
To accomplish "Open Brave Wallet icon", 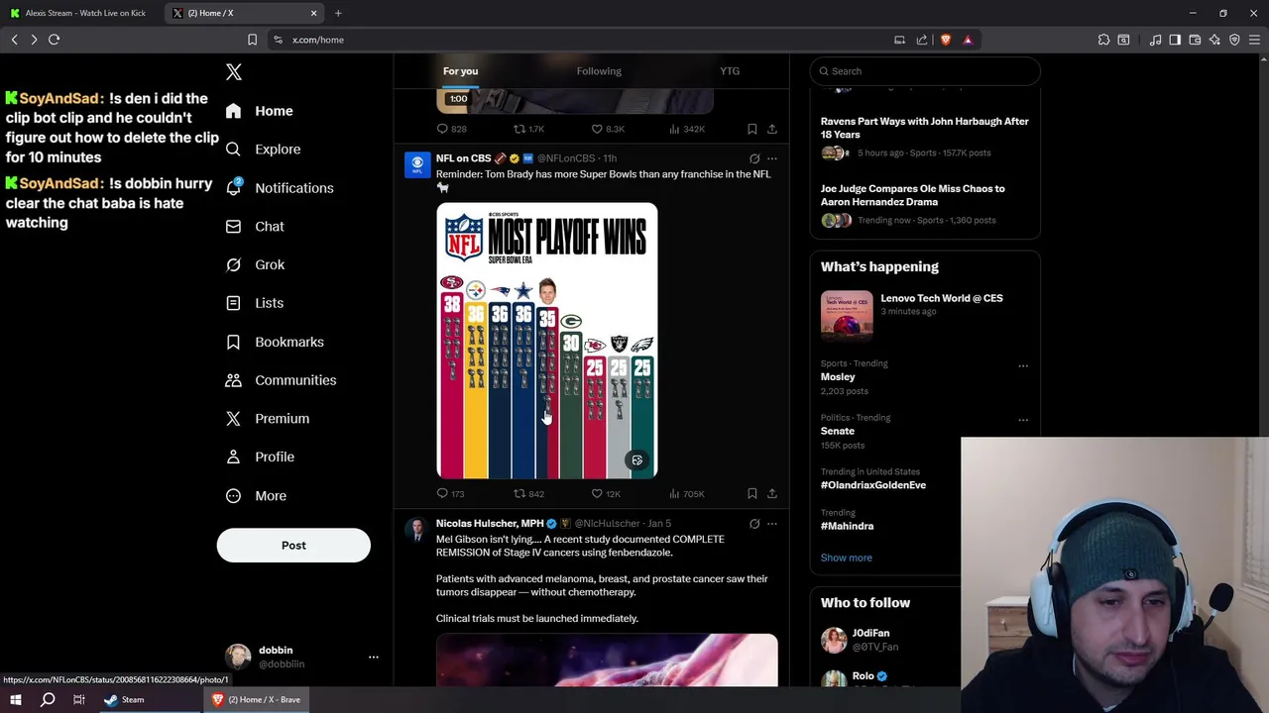I will [1195, 40].
